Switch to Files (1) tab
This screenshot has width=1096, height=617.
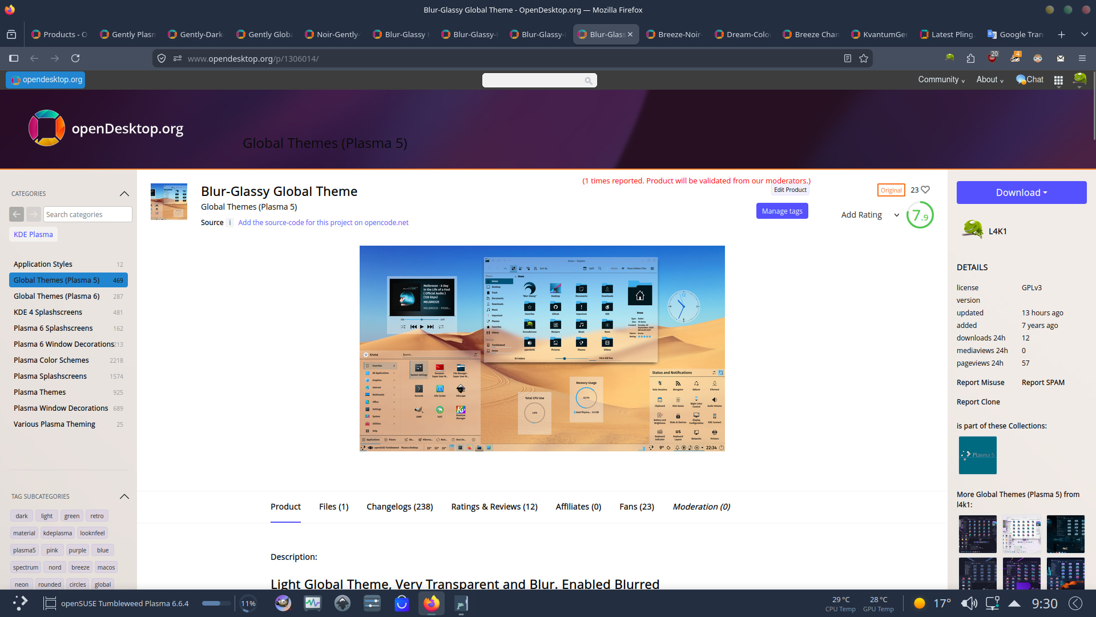coord(333,507)
